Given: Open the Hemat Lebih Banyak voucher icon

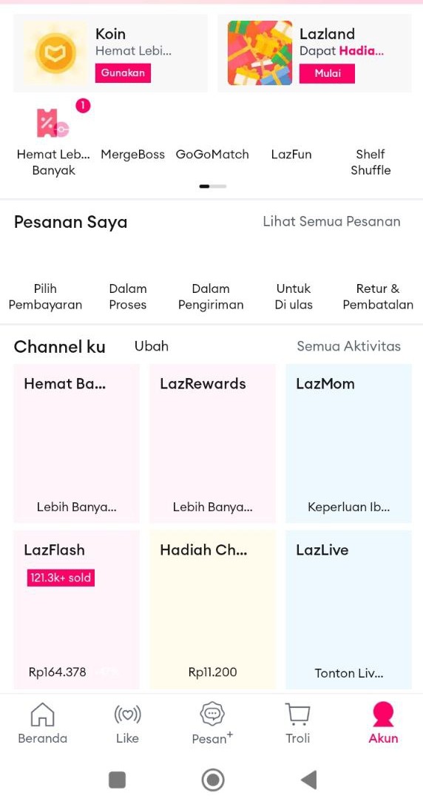Looking at the screenshot, I should coord(53,123).
